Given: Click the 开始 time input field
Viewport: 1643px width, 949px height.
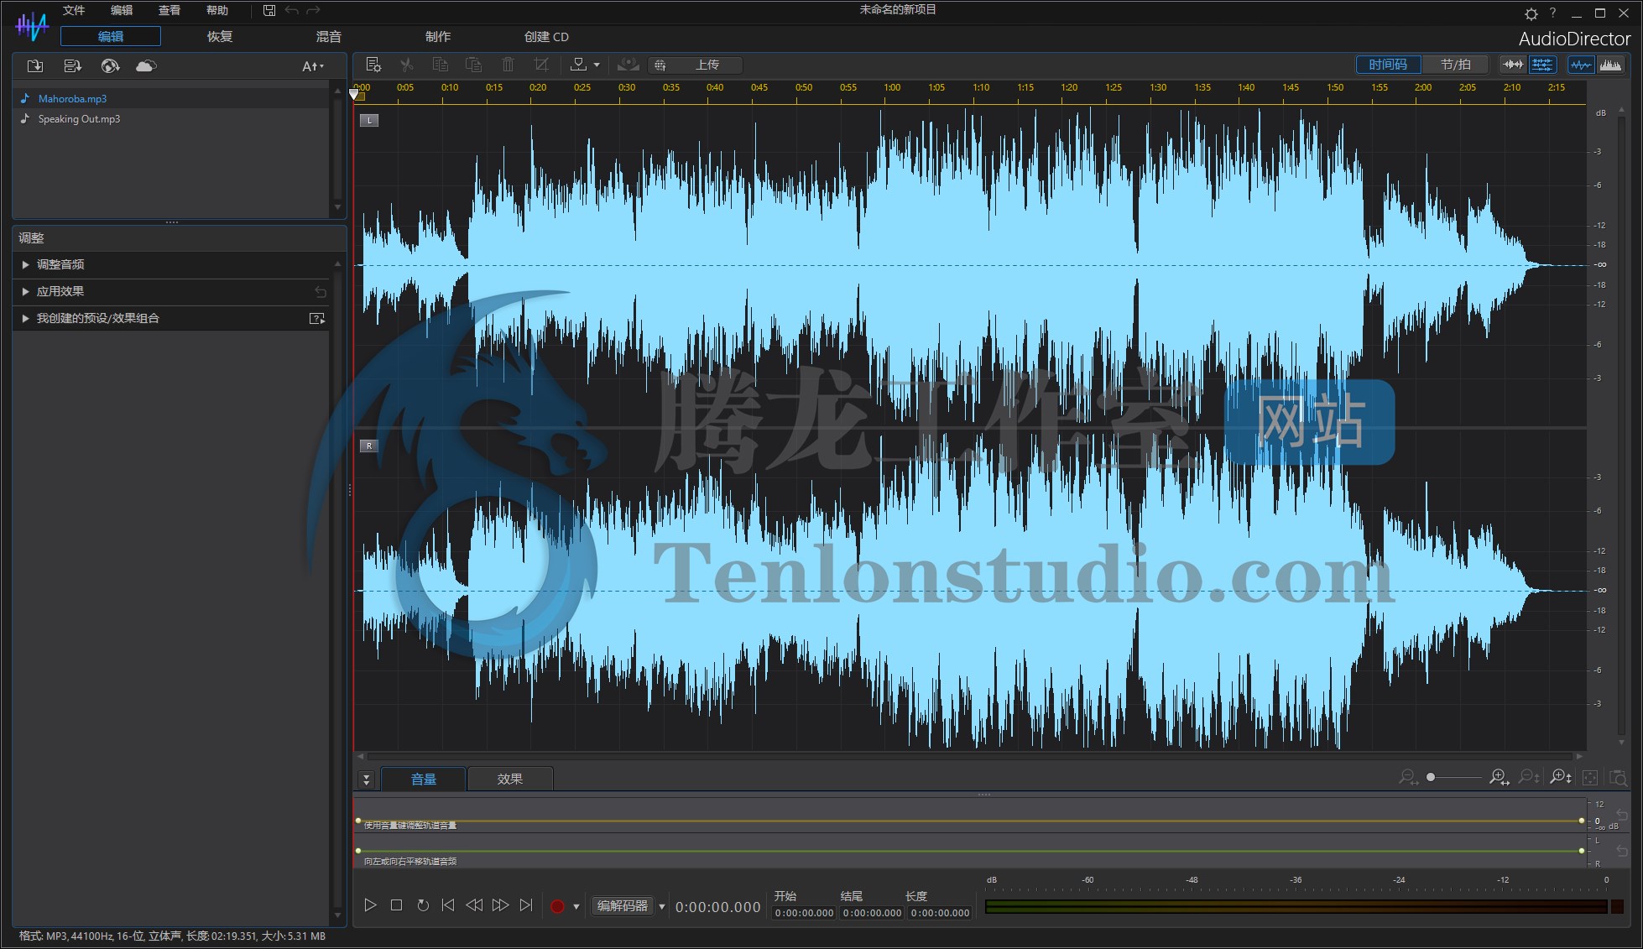Looking at the screenshot, I should coord(804,913).
